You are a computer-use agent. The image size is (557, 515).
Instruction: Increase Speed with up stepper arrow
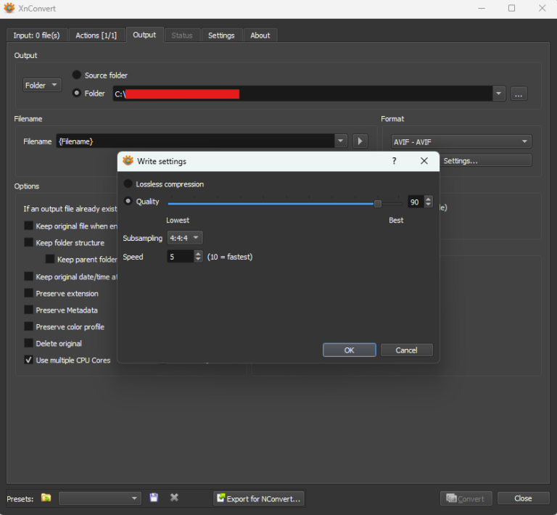[198, 254]
